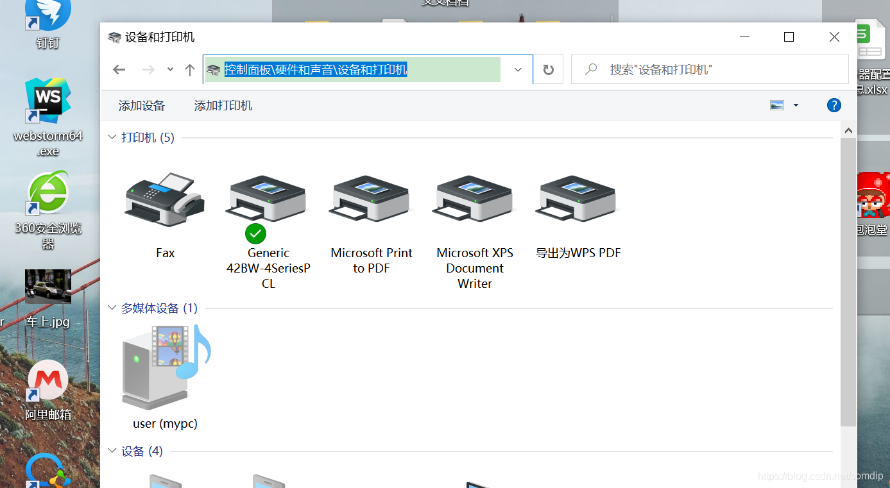890x488 pixels.
Task: Open recent locations dropdown arrow
Action: click(x=170, y=69)
